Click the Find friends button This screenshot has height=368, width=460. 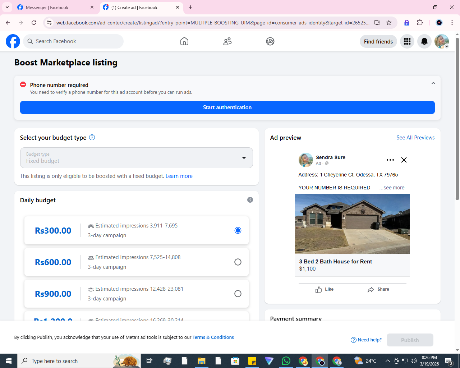378,41
